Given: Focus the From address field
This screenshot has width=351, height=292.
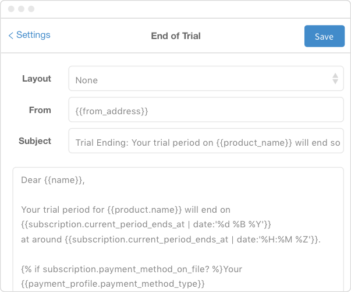Looking at the screenshot, I should pyautogui.click(x=205, y=110).
